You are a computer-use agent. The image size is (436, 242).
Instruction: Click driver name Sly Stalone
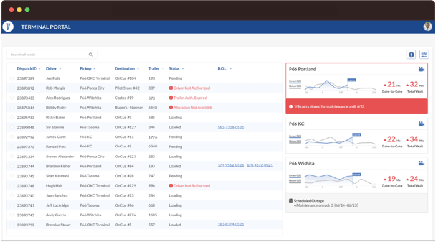point(55,127)
